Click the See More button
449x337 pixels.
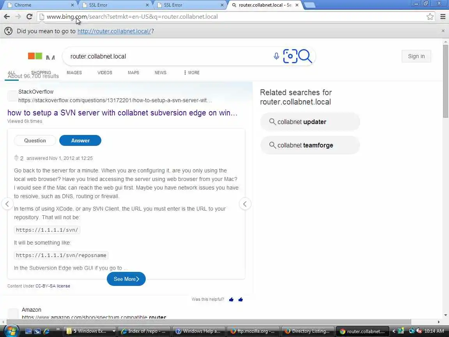(126, 279)
